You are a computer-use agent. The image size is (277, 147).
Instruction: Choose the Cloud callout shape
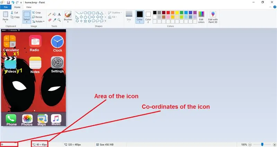coord(101,21)
